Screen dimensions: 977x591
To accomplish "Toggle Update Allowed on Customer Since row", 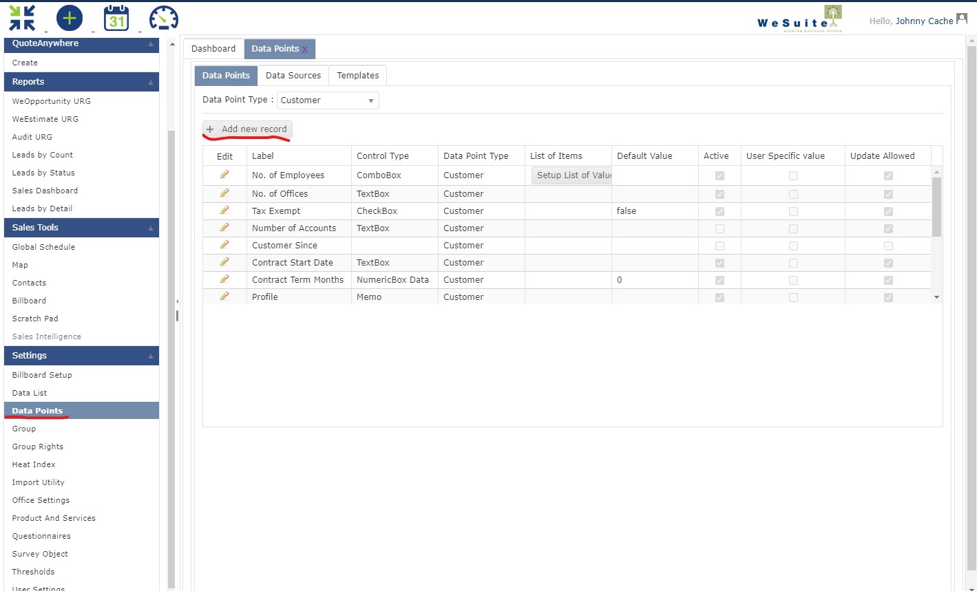I will pos(887,245).
